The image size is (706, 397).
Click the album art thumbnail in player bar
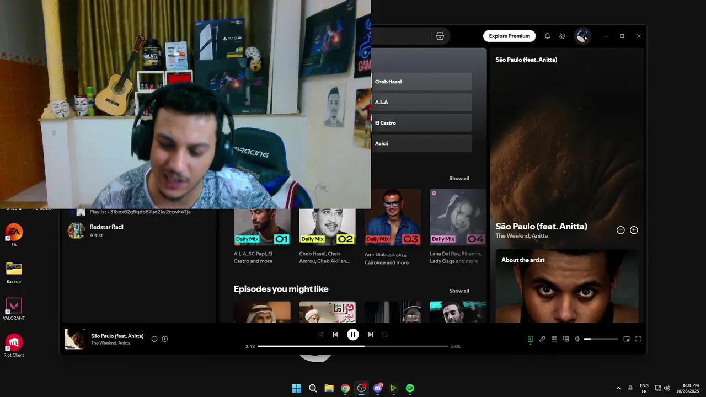coord(74,339)
